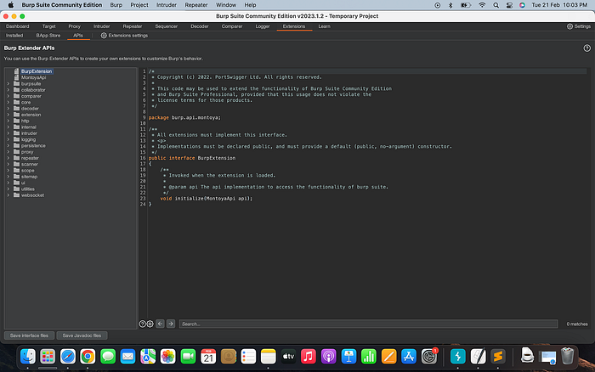Expand the core folder

coord(8,103)
